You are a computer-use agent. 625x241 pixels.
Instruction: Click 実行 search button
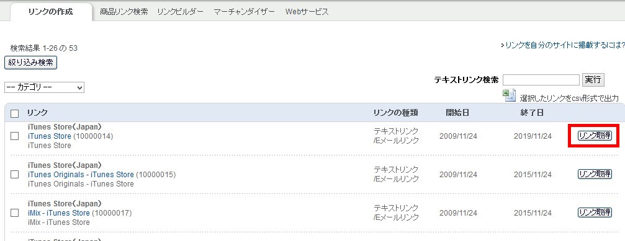pyautogui.click(x=593, y=79)
